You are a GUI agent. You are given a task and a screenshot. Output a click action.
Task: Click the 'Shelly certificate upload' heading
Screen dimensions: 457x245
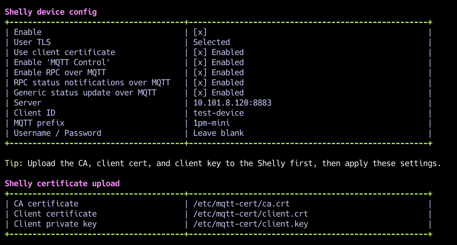click(x=62, y=184)
